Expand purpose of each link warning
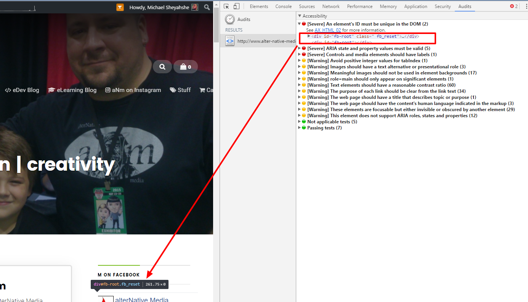The image size is (528, 302). 300,91
